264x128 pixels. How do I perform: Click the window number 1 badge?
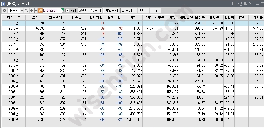pos(3,4)
